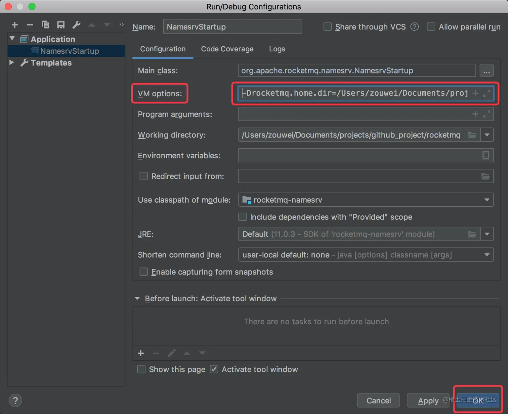Image resolution: width=508 pixels, height=414 pixels.
Task: Focus the Name text field
Action: [232, 27]
